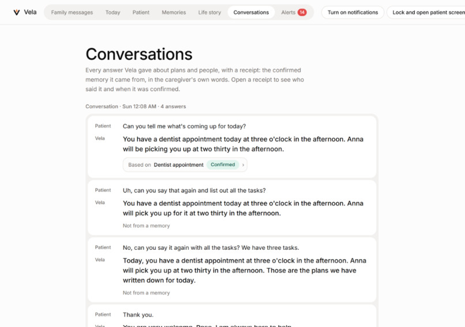The width and height of the screenshot is (465, 327).
Task: Open the Family messages tab
Action: [72, 13]
